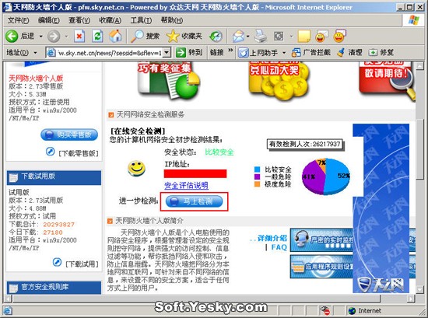
Task: Click the 购买零售版 buy button
Action: click(69, 135)
